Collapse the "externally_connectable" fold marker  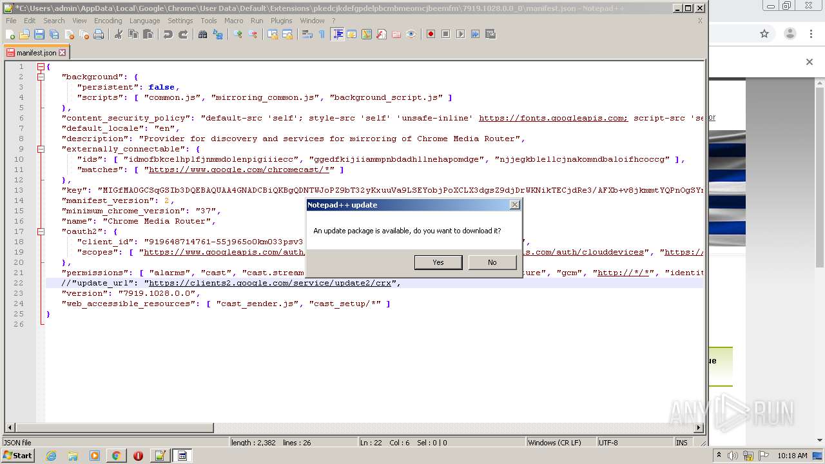point(41,149)
